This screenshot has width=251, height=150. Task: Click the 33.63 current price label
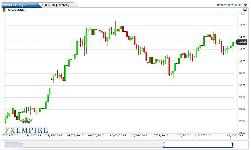tap(241, 42)
